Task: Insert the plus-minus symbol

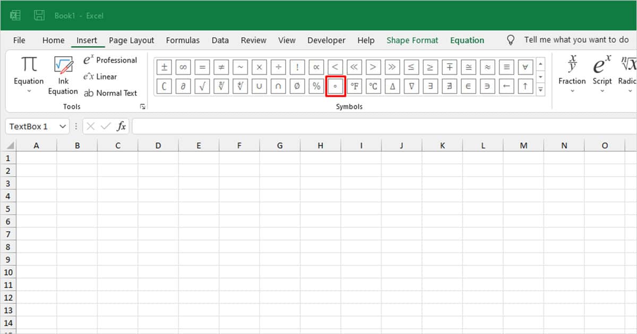Action: [164, 67]
